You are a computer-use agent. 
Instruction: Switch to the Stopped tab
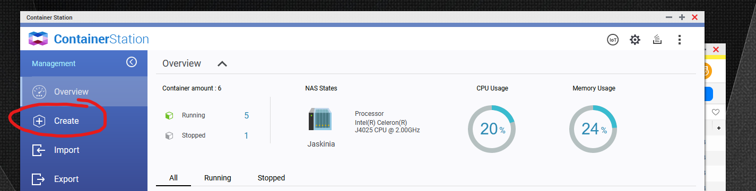coord(271,178)
